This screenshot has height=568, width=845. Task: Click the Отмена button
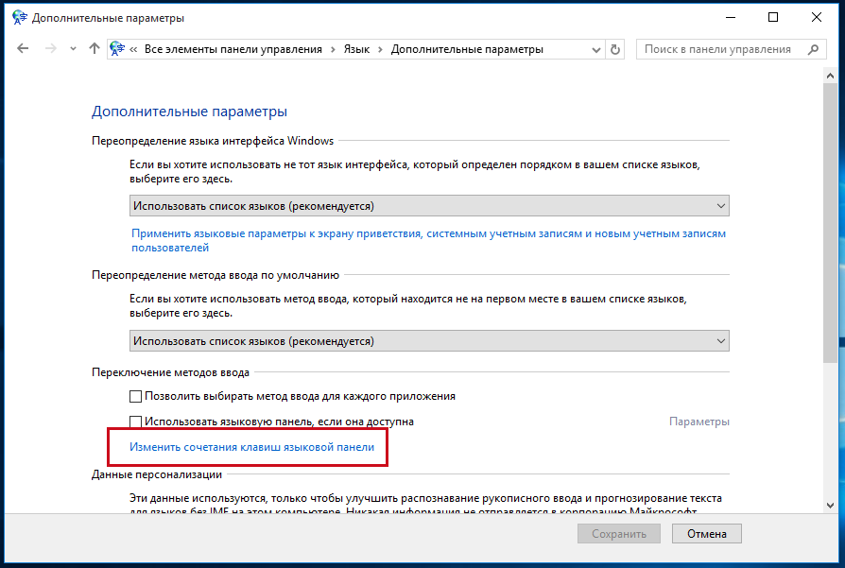click(x=706, y=534)
